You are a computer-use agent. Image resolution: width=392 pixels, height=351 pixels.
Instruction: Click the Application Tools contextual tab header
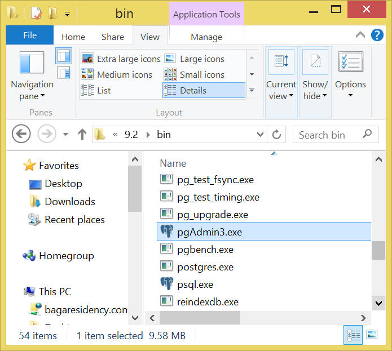(x=206, y=14)
